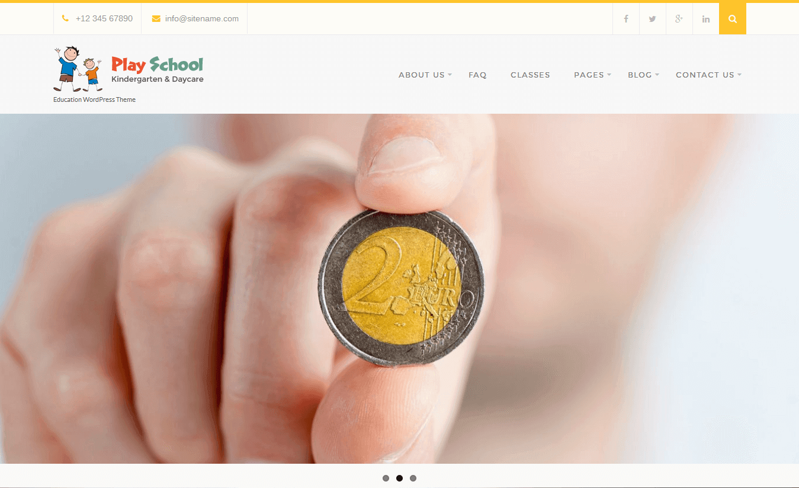The width and height of the screenshot is (799, 488).
Task: Select the third slider dot
Action: 413,478
